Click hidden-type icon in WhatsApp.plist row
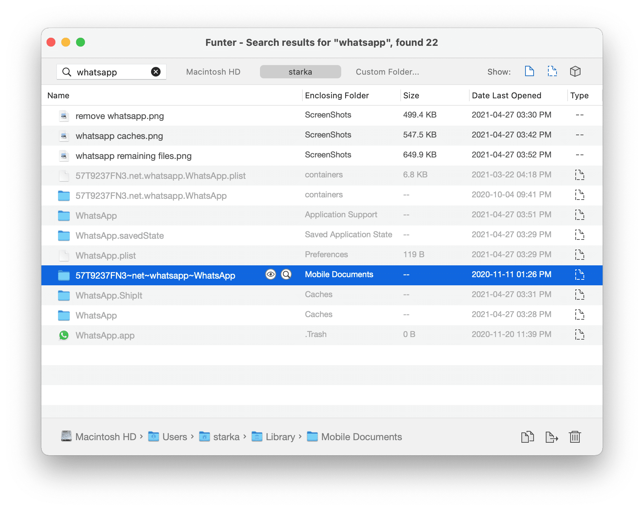Viewport: 644px width, 510px height. [579, 255]
